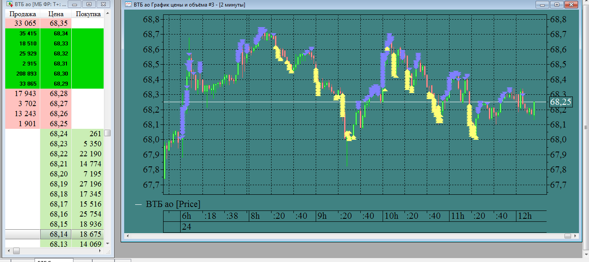This screenshot has height=262, width=589.
Task: Select the ВТБ ао [Price] legend label
Action: (173, 204)
